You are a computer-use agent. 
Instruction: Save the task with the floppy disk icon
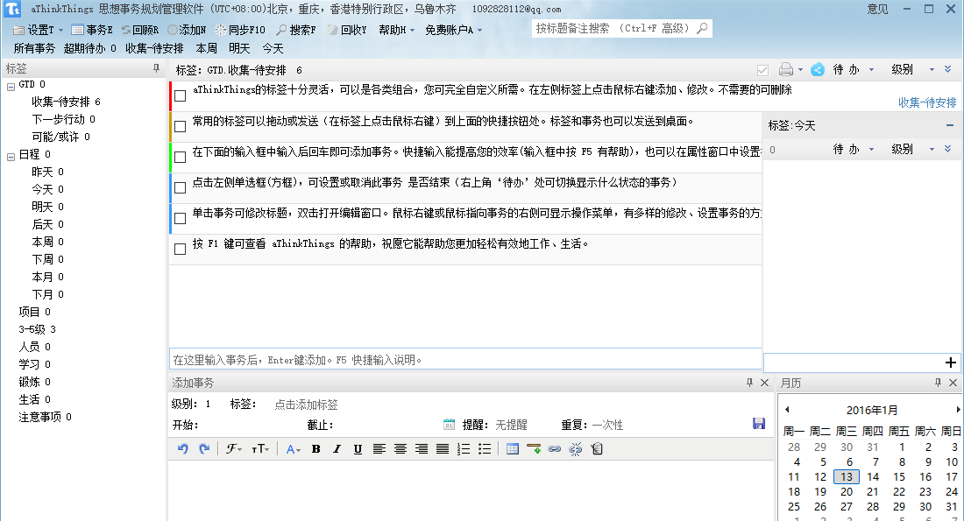click(x=759, y=423)
